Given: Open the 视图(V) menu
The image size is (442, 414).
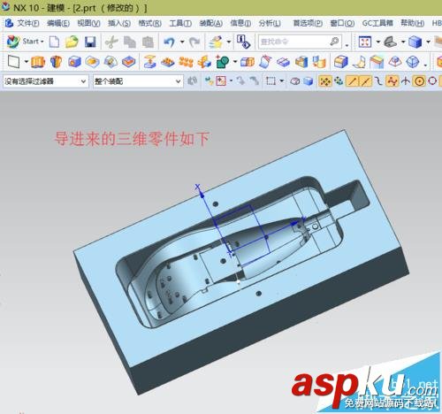Looking at the screenshot, I should coord(88,23).
